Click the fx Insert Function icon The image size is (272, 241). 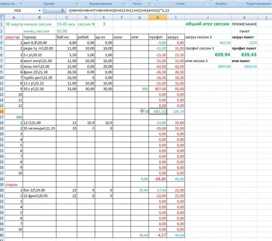pyautogui.click(x=63, y=10)
